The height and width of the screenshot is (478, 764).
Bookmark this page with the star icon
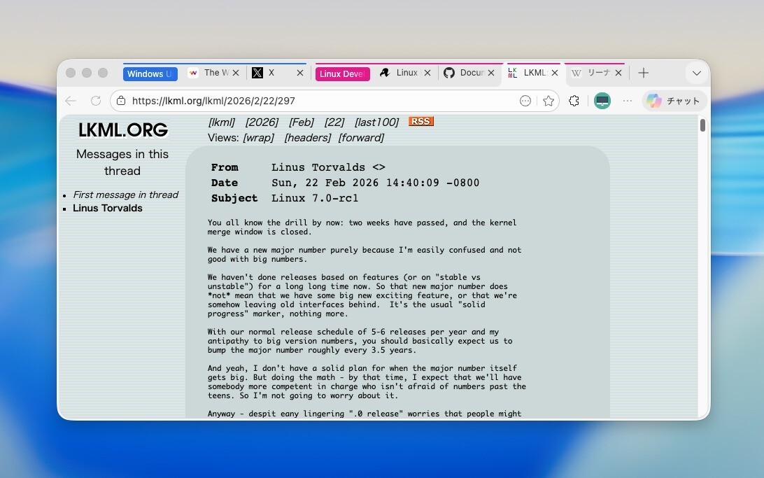[x=549, y=101]
